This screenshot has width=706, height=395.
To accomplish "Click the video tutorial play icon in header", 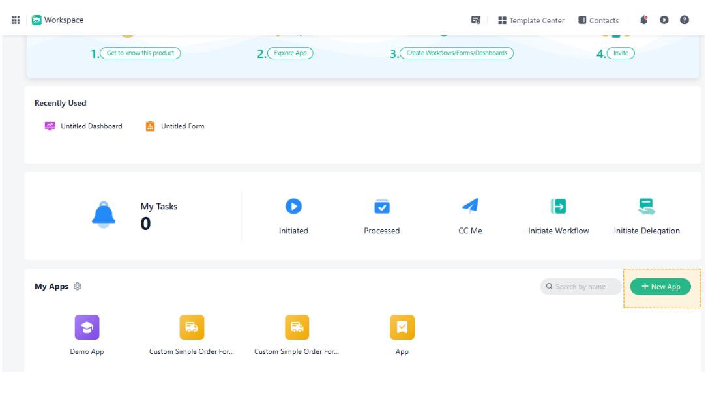I will tap(664, 20).
